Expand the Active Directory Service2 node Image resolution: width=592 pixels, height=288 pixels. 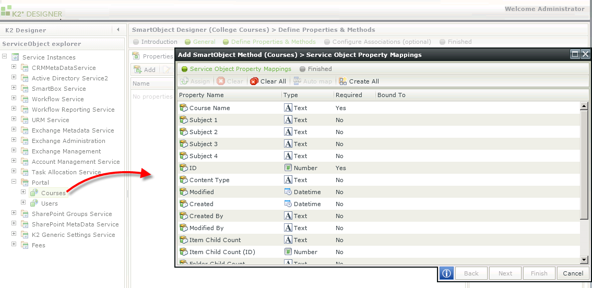coord(14,77)
